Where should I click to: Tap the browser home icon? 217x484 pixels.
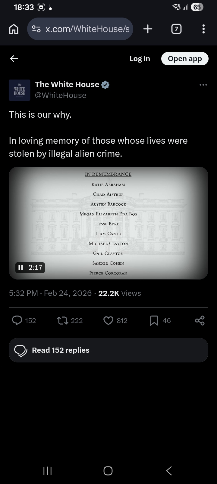pyautogui.click(x=14, y=29)
